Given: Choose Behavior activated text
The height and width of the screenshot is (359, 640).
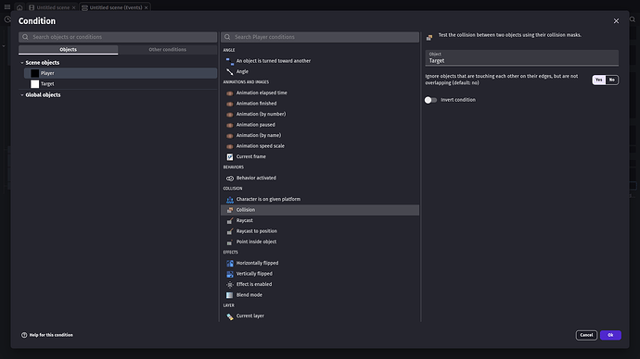Looking at the screenshot, I should click(x=256, y=178).
